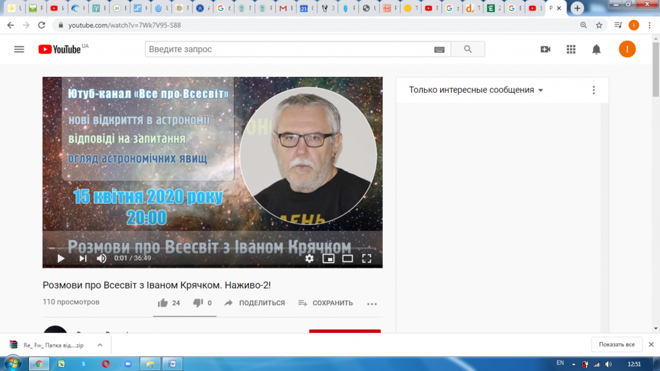This screenshot has height=371, width=660.
Task: Open YouTube hamburger guide menu
Action: 19,49
